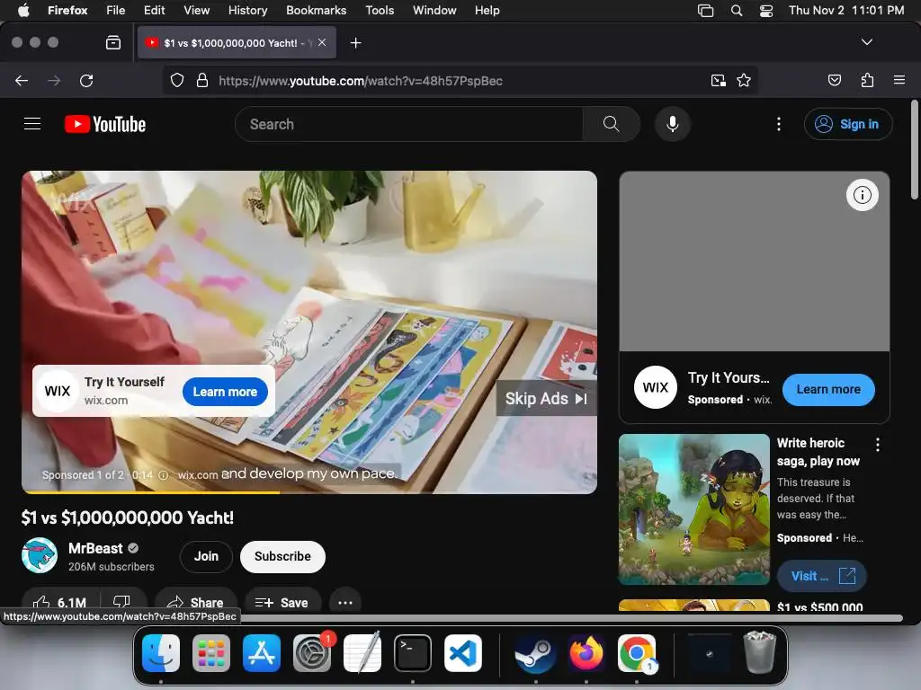Open the heroic saga game ad thumbnail
921x690 pixels.
[693, 509]
